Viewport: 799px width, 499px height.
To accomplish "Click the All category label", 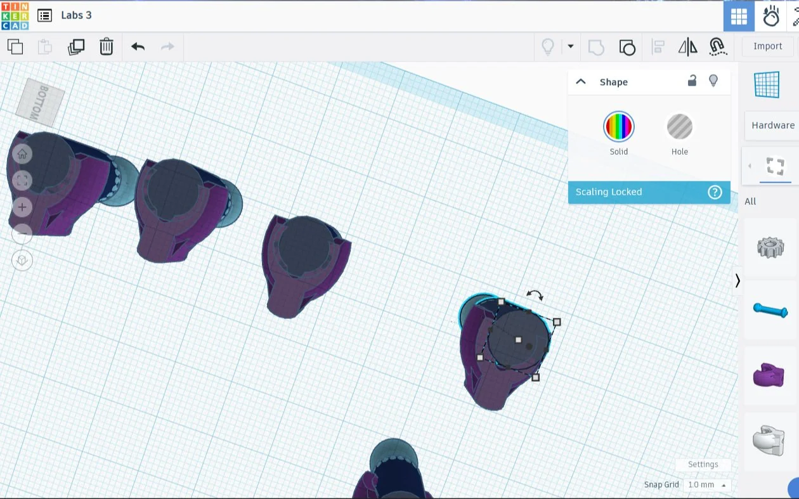I will point(750,202).
